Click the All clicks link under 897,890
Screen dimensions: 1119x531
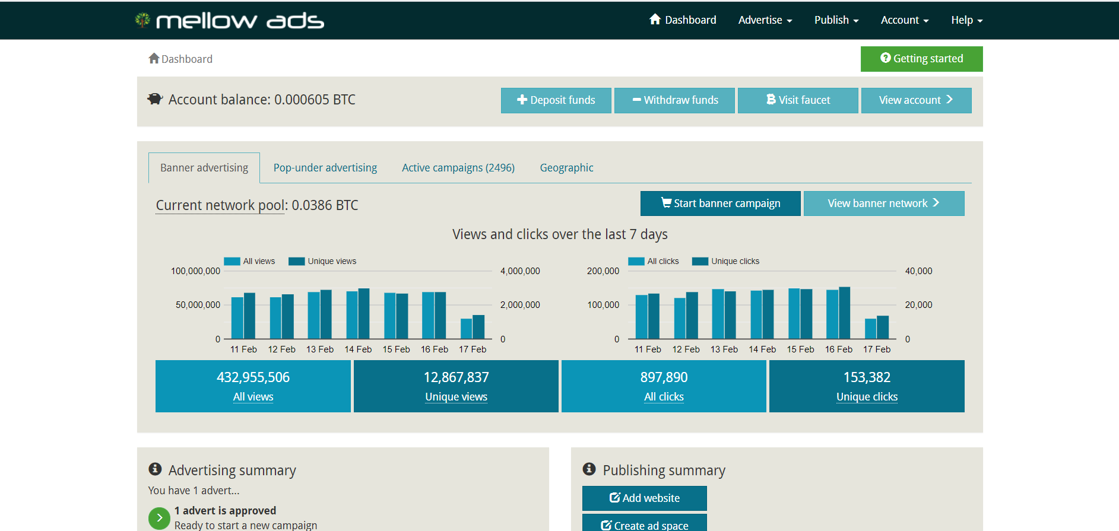[664, 397]
